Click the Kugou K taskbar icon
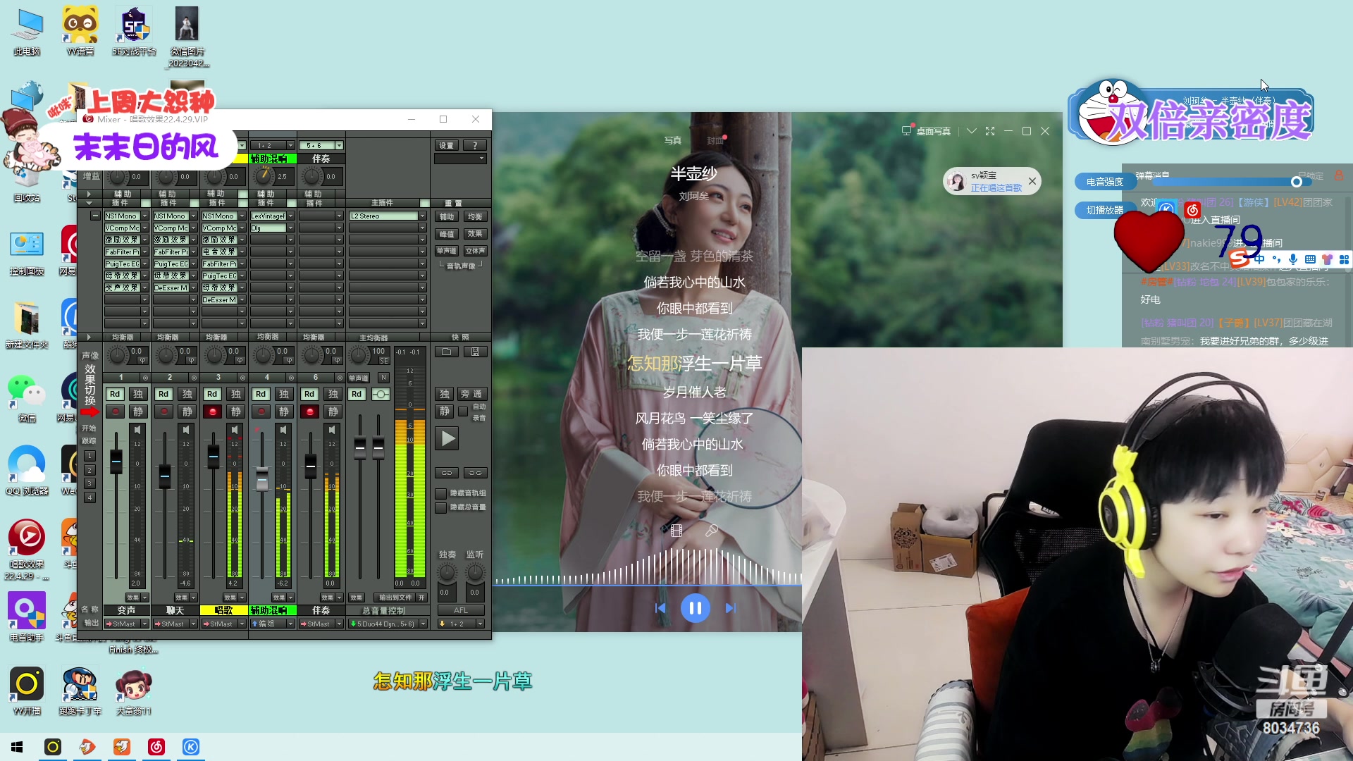 point(191,747)
